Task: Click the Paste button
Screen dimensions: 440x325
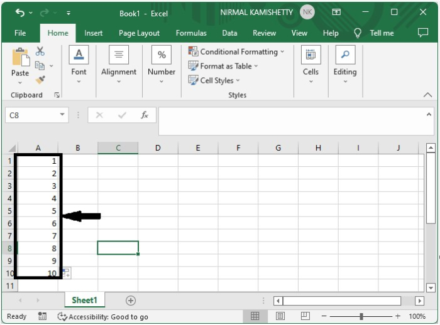Action: (20, 66)
